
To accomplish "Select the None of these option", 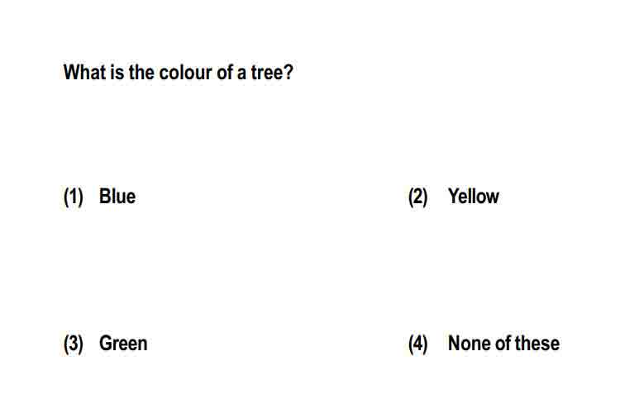I will 503,343.
